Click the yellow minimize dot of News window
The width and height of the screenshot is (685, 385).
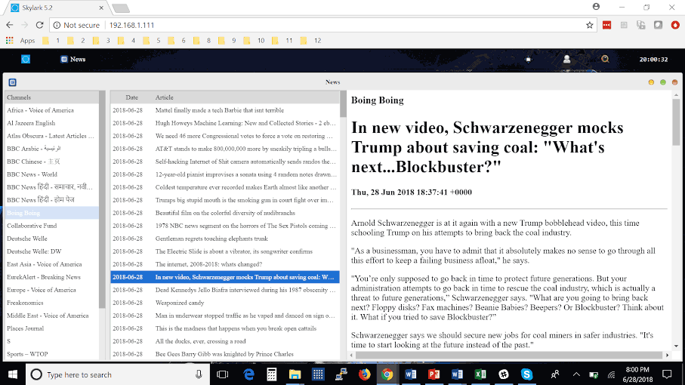[651, 82]
